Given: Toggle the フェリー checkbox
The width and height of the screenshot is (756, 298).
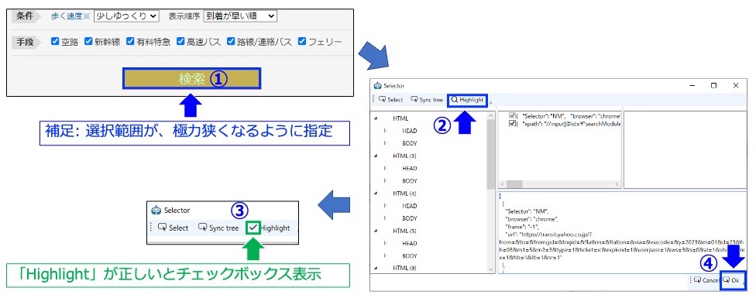Looking at the screenshot, I should [x=302, y=41].
